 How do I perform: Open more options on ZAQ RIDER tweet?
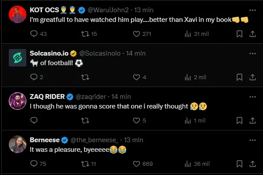click(252, 96)
